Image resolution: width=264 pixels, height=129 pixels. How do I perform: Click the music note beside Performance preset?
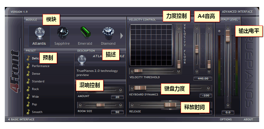click(28, 66)
